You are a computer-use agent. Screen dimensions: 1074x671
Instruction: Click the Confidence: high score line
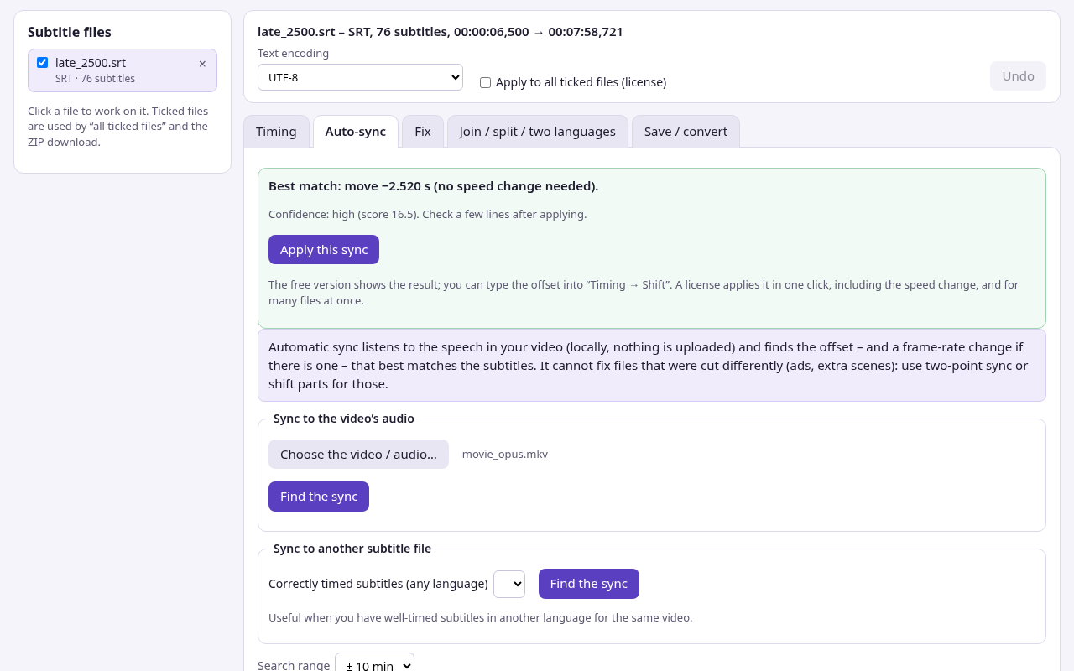click(x=427, y=215)
